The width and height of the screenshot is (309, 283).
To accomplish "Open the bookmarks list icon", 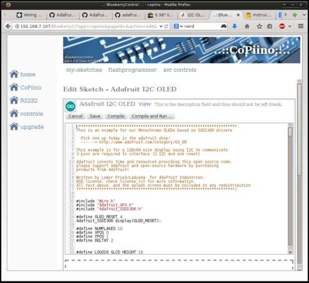I will (x=270, y=26).
